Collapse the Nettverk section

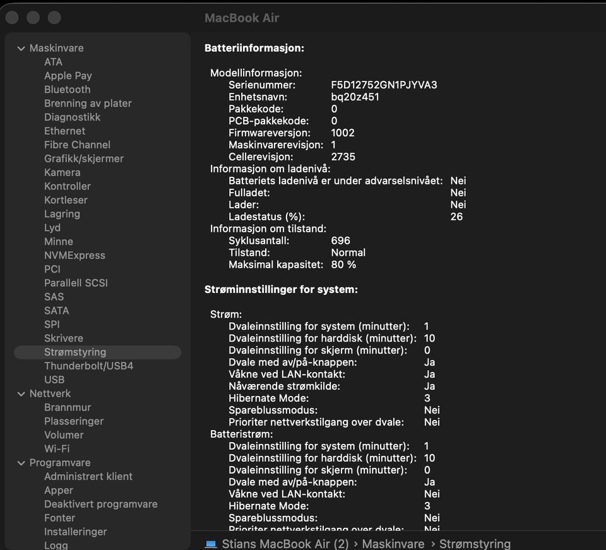(x=21, y=394)
